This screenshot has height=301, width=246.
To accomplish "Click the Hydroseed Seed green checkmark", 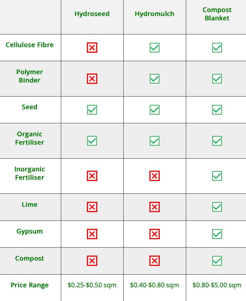I will point(92,110).
